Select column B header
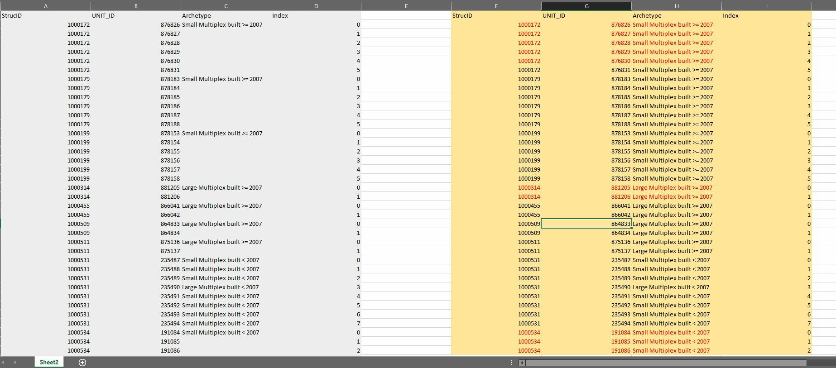 [136, 6]
